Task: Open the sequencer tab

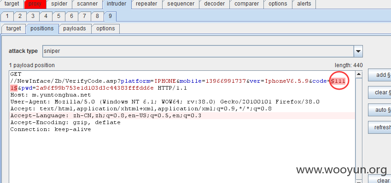Action: [181, 4]
